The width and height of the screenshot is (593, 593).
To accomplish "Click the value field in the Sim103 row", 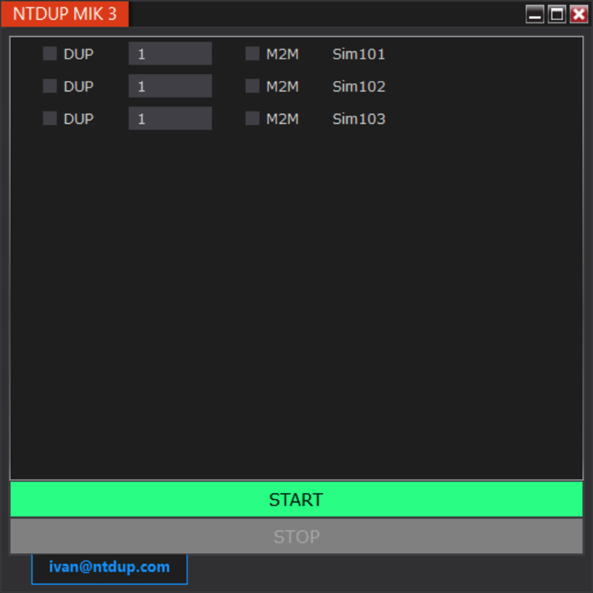I will click(x=170, y=119).
